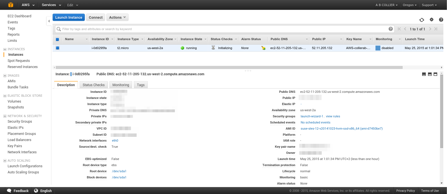Viewport: 447px width, 194px height.
Task: Open the settings gear icon
Action: (431, 20)
